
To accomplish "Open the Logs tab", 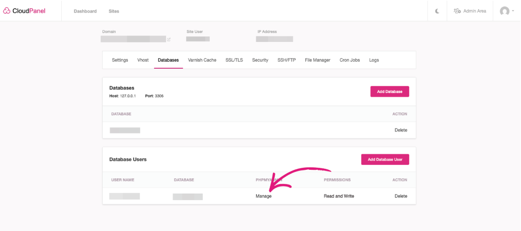I will point(374,60).
